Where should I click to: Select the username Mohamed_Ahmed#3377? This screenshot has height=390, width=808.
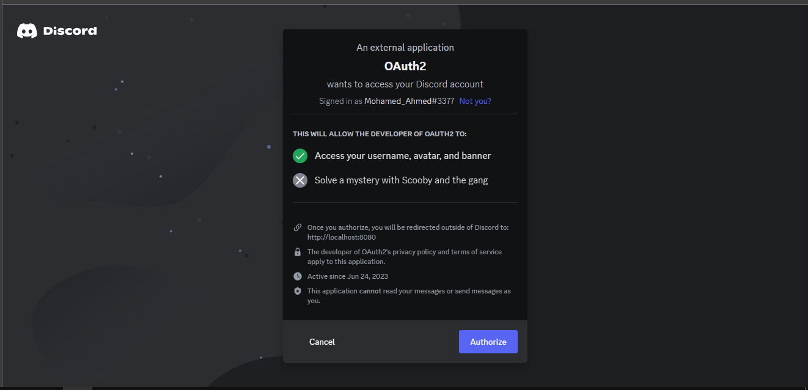(x=409, y=101)
